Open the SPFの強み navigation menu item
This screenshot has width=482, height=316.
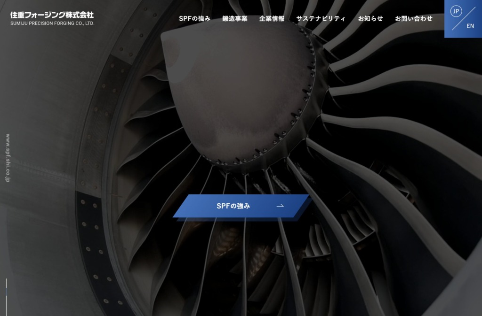click(194, 19)
